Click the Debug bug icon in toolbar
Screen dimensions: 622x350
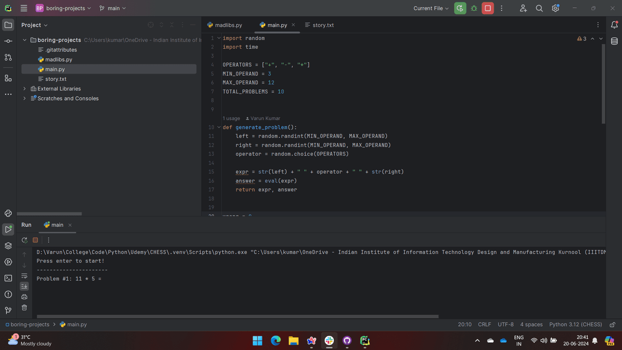[474, 8]
